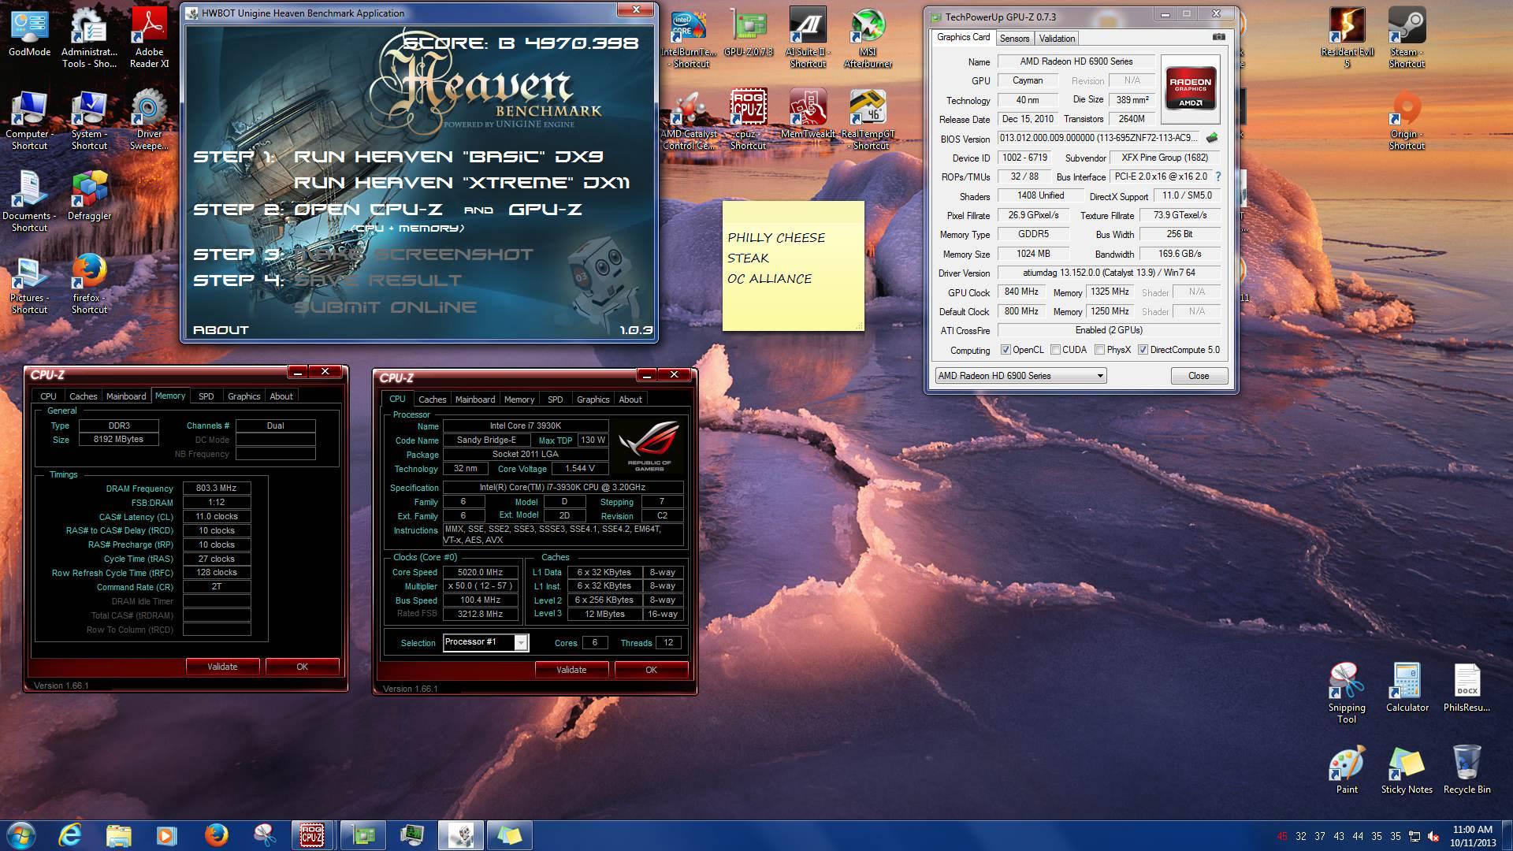Open Origin shortcut icon
This screenshot has width=1513, height=851.
point(1407,120)
